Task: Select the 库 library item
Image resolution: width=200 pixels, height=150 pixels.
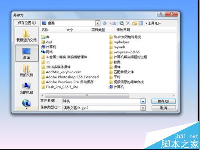Action: (x=45, y=37)
